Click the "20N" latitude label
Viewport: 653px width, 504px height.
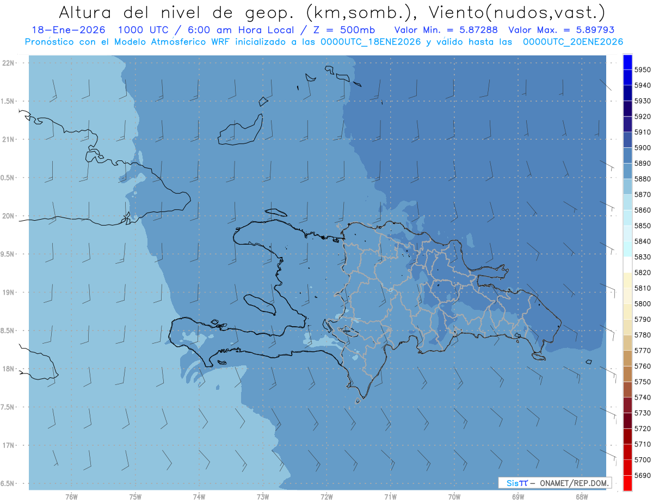pyautogui.click(x=9, y=216)
